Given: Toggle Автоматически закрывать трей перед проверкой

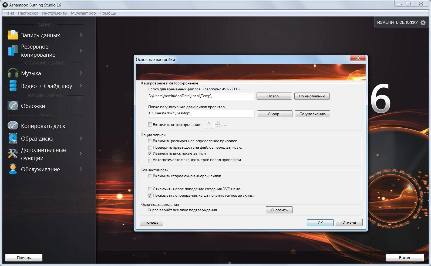Looking at the screenshot, I should [x=150, y=160].
